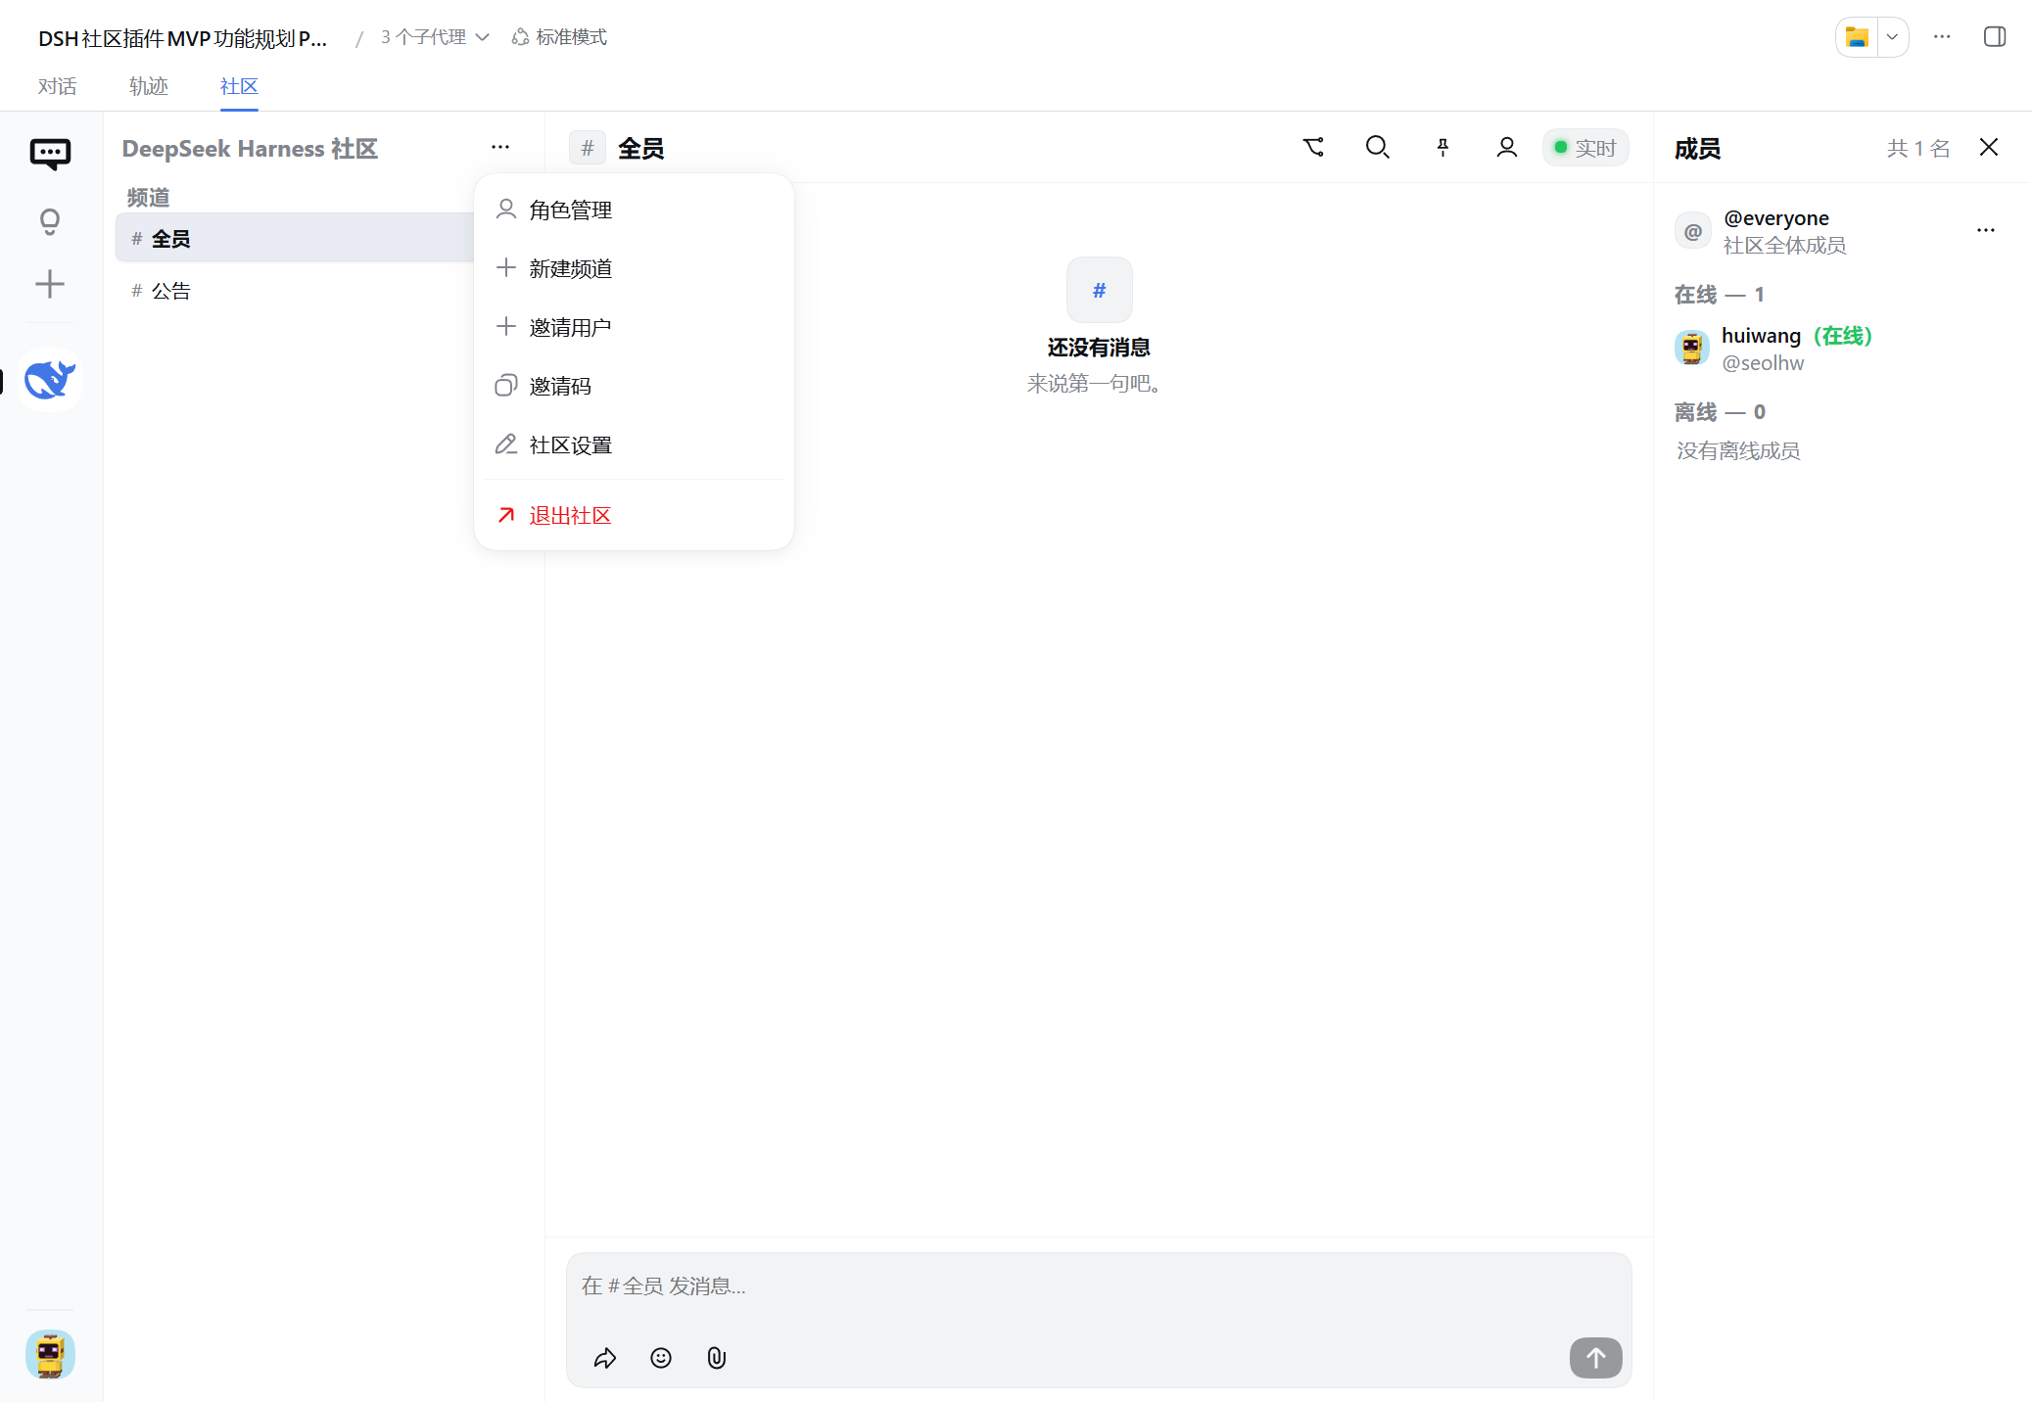Add a new community with plus icon
The image size is (2032, 1402).
pos(50,284)
